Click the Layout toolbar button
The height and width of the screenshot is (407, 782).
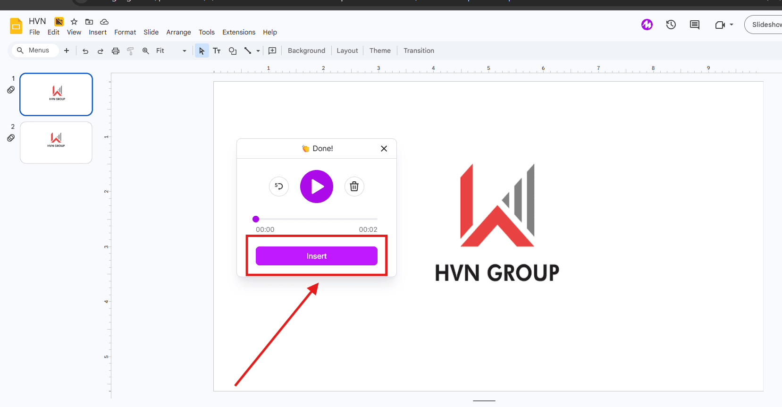coord(347,51)
